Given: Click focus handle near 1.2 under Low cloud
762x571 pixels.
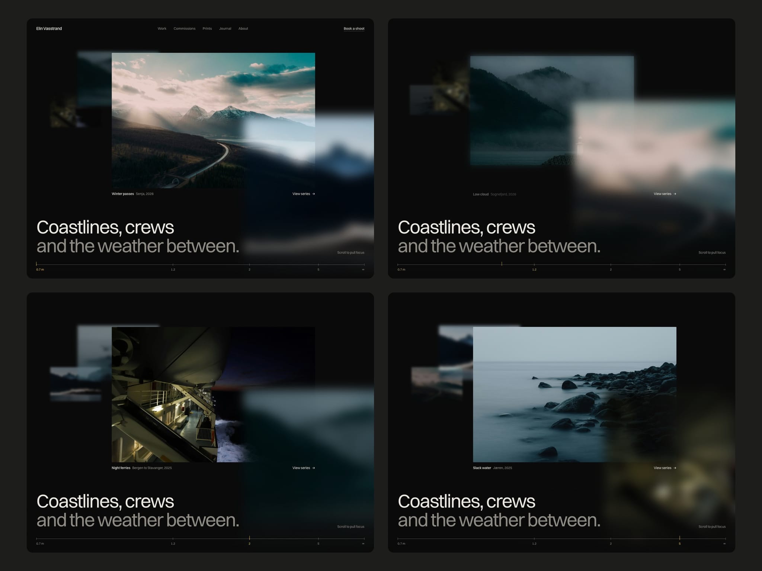Looking at the screenshot, I should pyautogui.click(x=502, y=264).
